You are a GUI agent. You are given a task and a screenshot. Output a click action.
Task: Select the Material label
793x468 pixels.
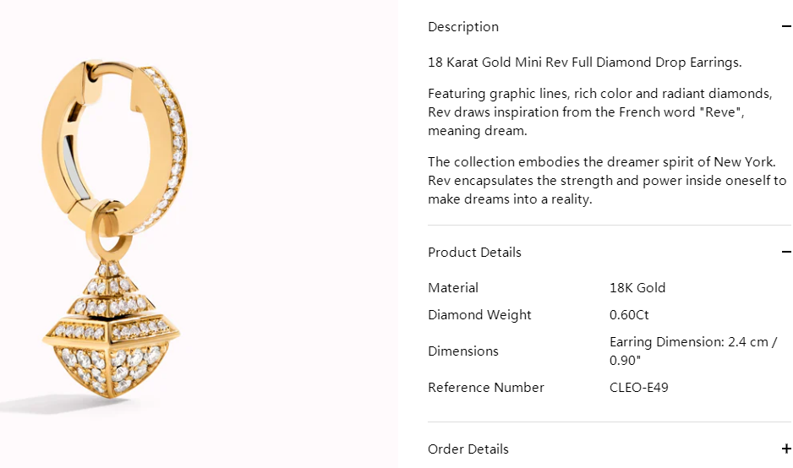[453, 288]
